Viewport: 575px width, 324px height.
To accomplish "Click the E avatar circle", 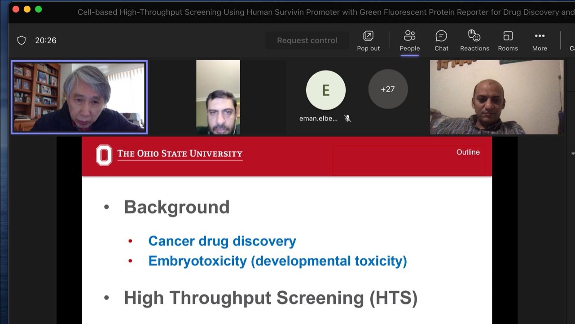I will tap(325, 90).
